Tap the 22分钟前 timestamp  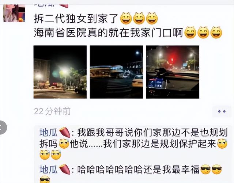[x=52, y=111]
